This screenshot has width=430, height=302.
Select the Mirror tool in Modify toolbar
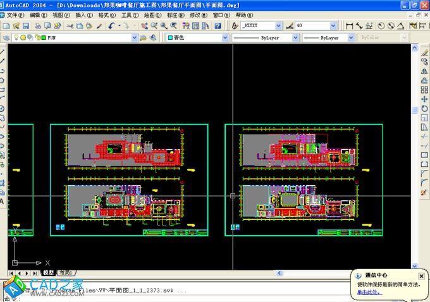(424, 71)
